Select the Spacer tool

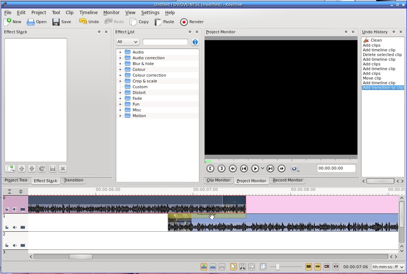tap(252, 266)
